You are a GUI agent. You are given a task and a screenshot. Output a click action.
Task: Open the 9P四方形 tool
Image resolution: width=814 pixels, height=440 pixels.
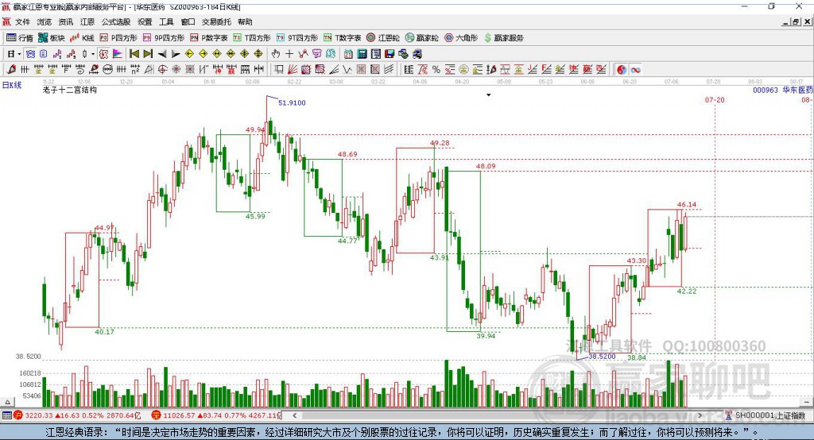[164, 38]
